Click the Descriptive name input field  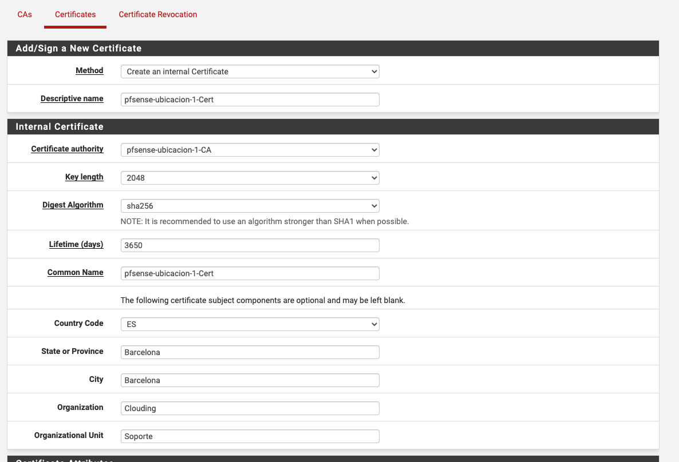[x=250, y=99]
